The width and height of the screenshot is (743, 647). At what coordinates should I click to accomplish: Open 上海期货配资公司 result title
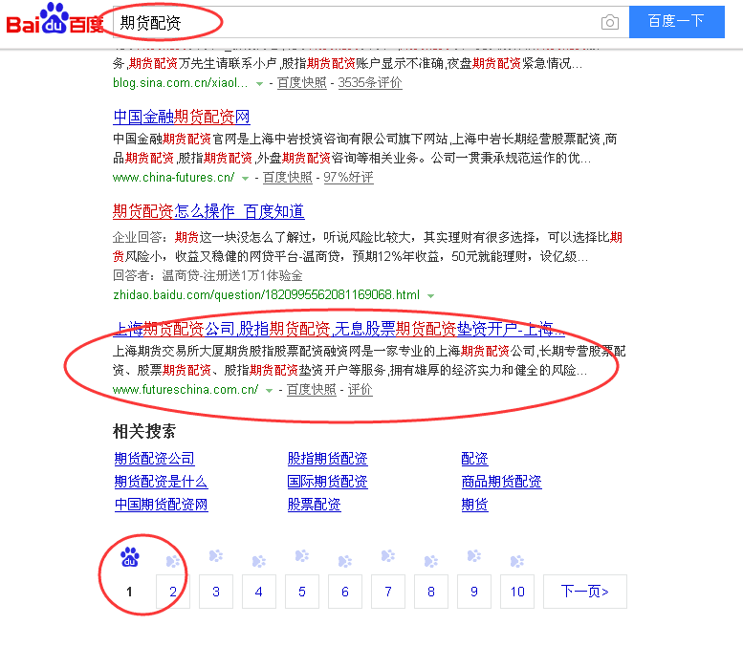tap(339, 329)
